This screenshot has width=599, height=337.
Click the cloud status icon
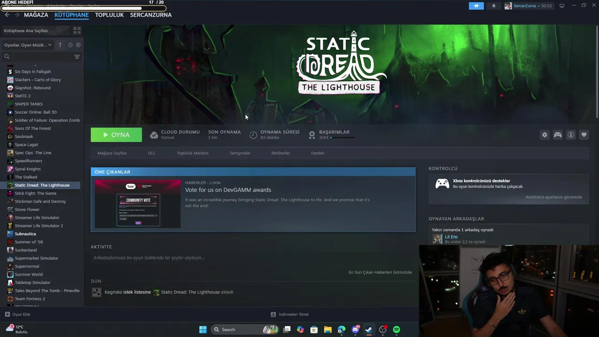coord(154,135)
